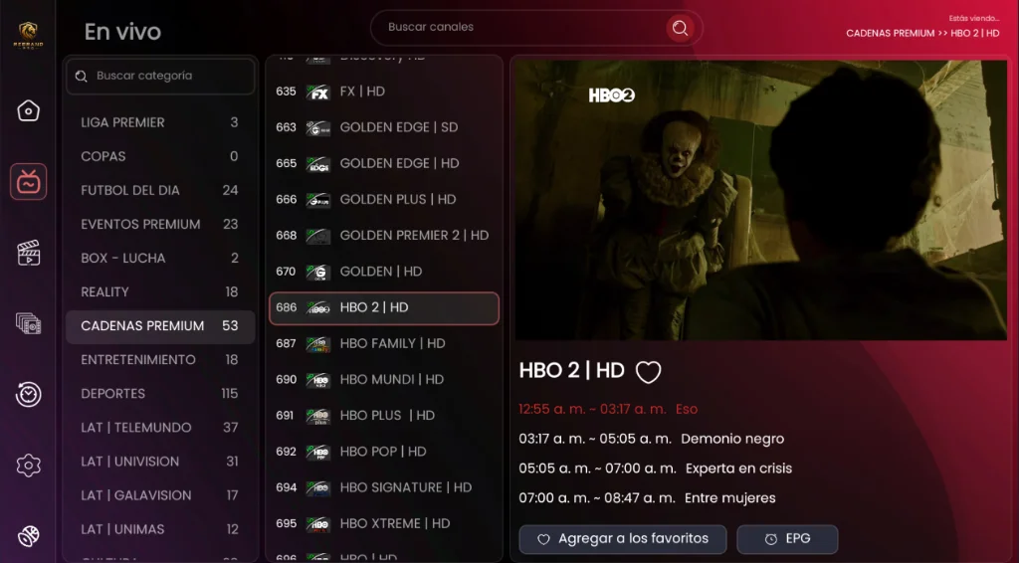1019x563 pixels.
Task: Select the LAT | GALAVISION category
Action: [160, 494]
